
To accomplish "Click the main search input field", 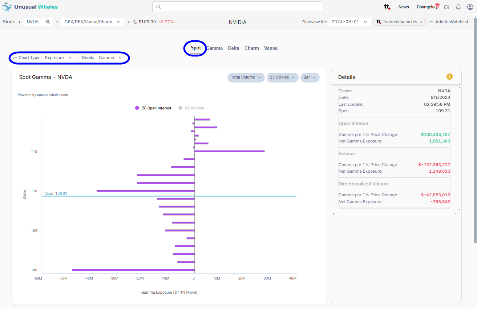I will [237, 7].
